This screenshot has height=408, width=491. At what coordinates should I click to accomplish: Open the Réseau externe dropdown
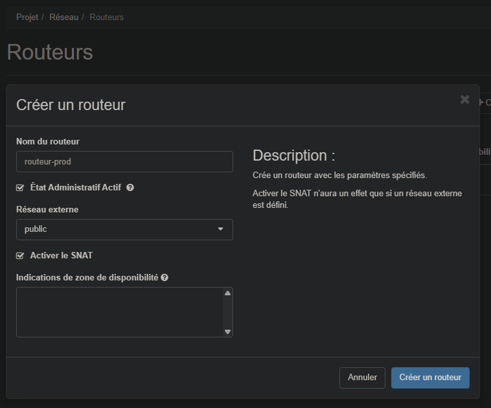coord(124,229)
